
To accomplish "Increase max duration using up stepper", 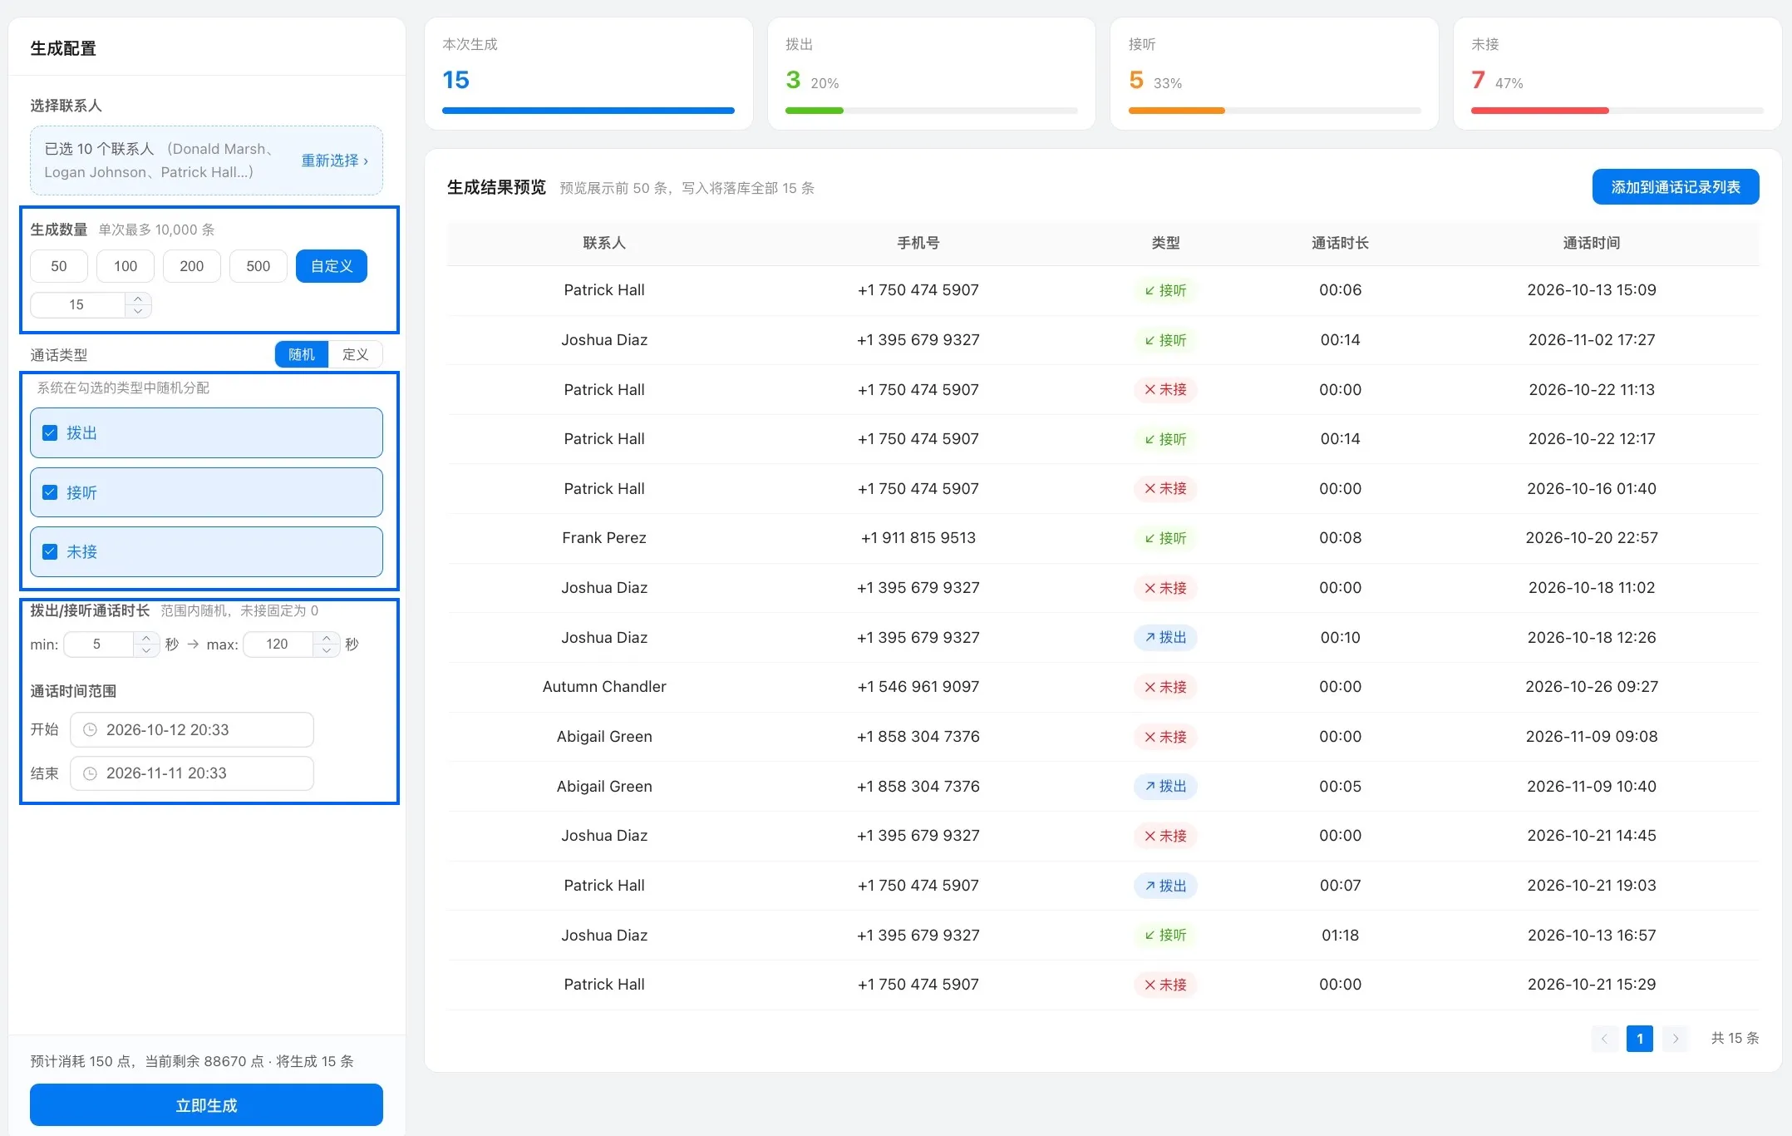I will [x=327, y=638].
